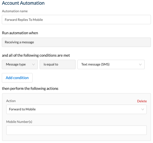Click the 'then perform the following actions' text
The image size is (153, 143).
[x=30, y=89]
